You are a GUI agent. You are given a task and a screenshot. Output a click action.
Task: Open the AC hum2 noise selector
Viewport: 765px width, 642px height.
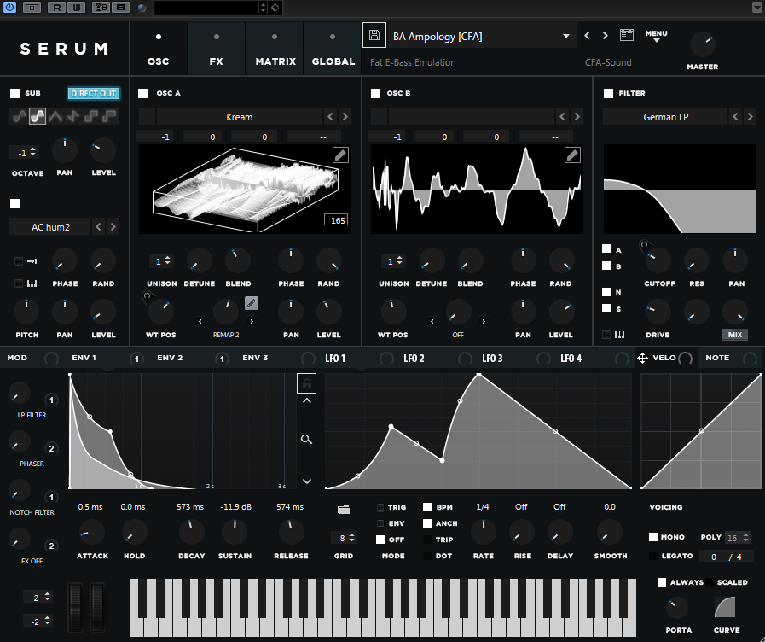[50, 226]
